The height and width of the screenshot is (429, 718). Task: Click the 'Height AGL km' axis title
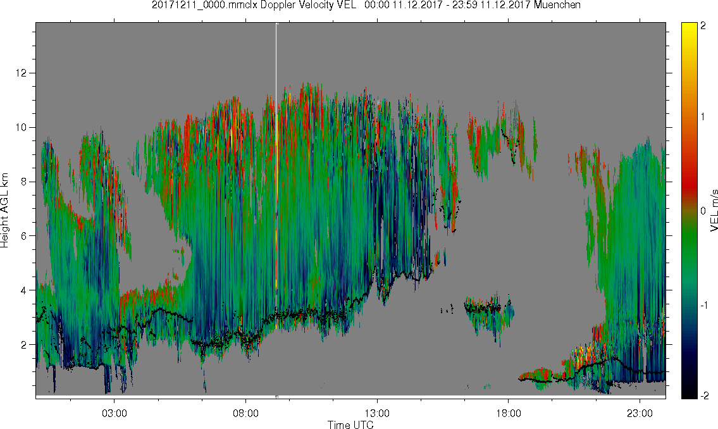[x=5, y=211]
